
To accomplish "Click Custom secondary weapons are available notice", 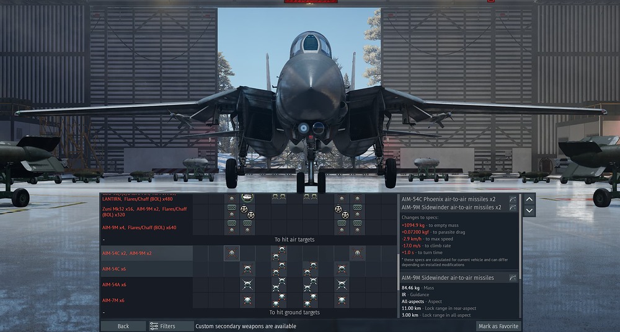I will point(246,326).
